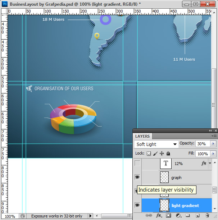This screenshot has width=218, height=220.
Task: Minimize the document window
Action: [x=187, y=4]
